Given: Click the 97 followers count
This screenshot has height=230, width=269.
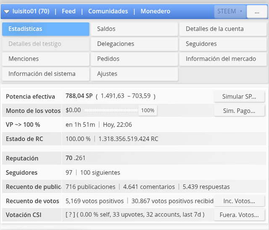Looking at the screenshot, I should (x=69, y=172).
